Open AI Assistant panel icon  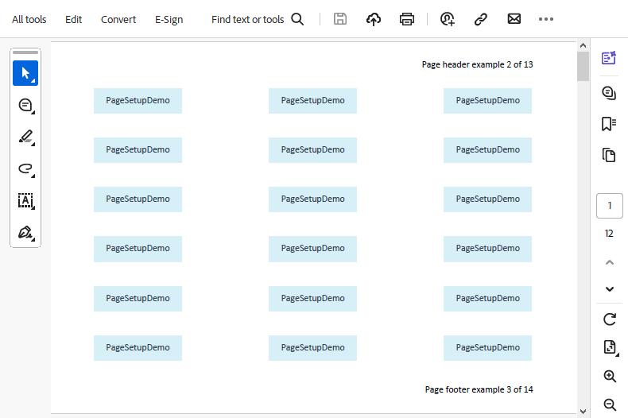609,58
